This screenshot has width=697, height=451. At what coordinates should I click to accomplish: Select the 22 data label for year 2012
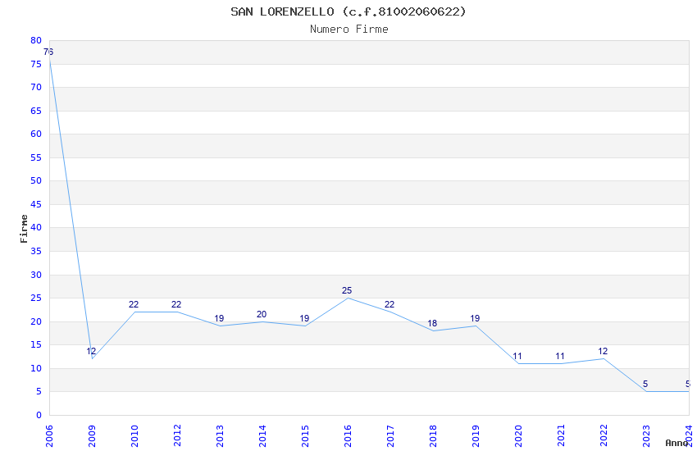176,304
